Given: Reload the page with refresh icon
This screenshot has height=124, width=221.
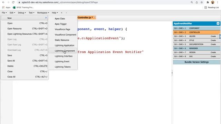Looking at the screenshot, I should 13,2.
